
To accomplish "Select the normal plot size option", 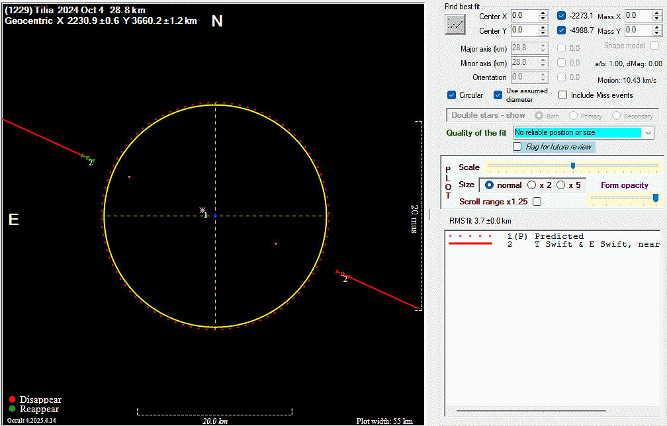I will [490, 185].
